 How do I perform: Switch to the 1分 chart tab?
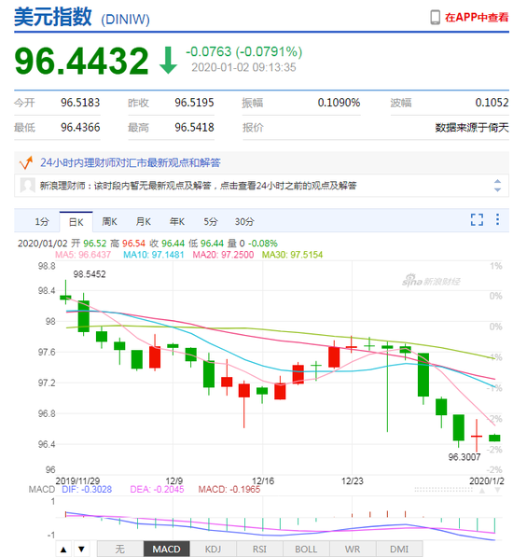[x=42, y=222]
